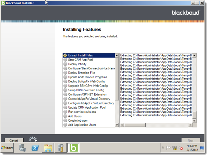Open the Start menu

[x=7, y=148]
